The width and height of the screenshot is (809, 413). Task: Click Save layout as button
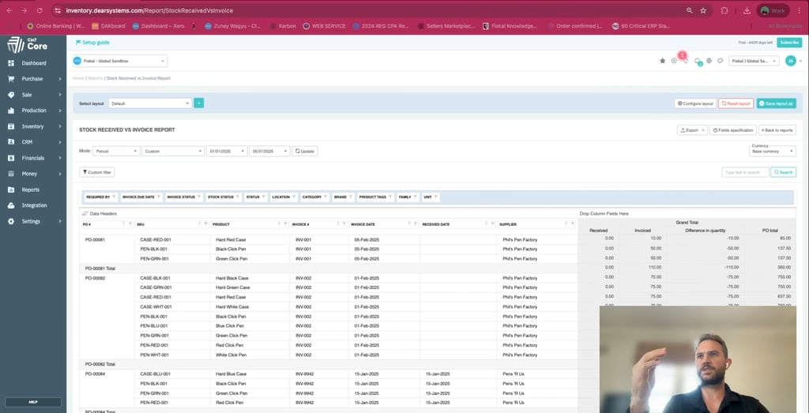point(776,103)
